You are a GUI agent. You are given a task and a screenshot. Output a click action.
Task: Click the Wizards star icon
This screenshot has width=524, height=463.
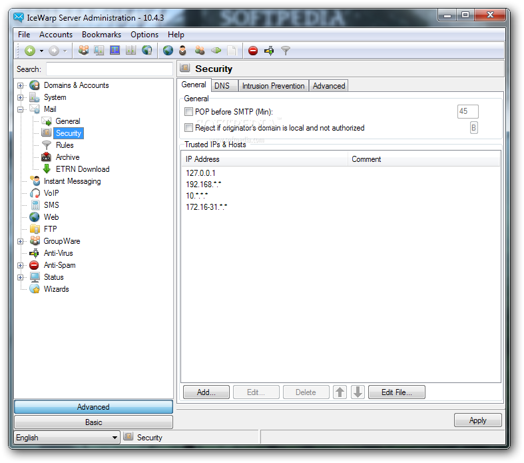point(35,289)
